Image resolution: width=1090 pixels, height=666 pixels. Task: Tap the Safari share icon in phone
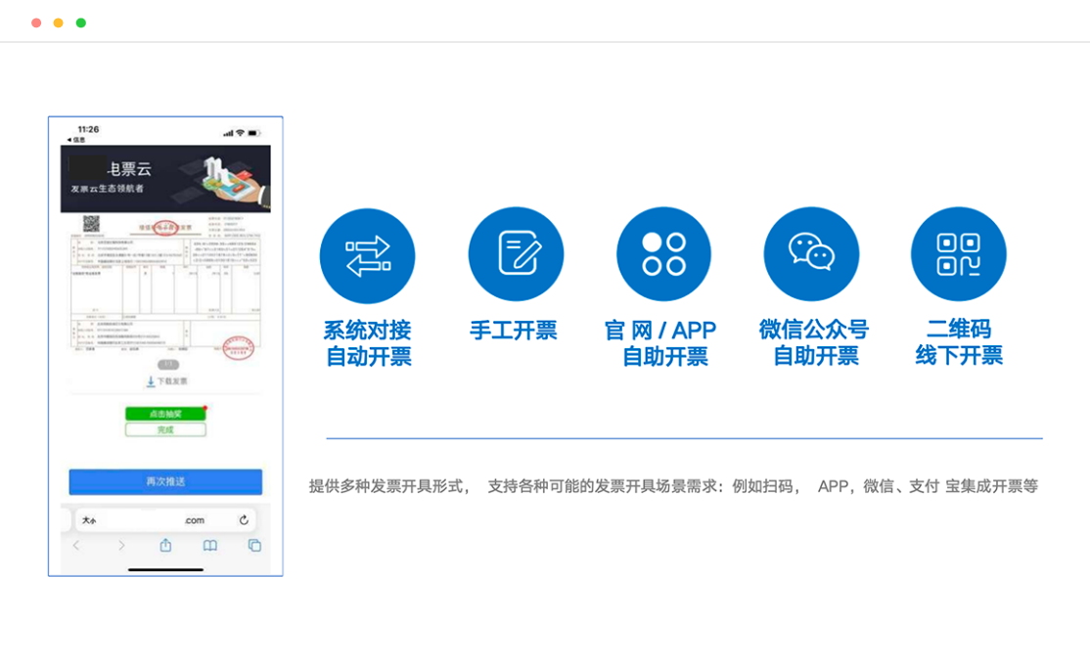pyautogui.click(x=165, y=545)
